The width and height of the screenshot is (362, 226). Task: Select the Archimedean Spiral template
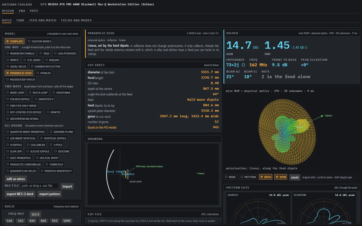coord(22,119)
